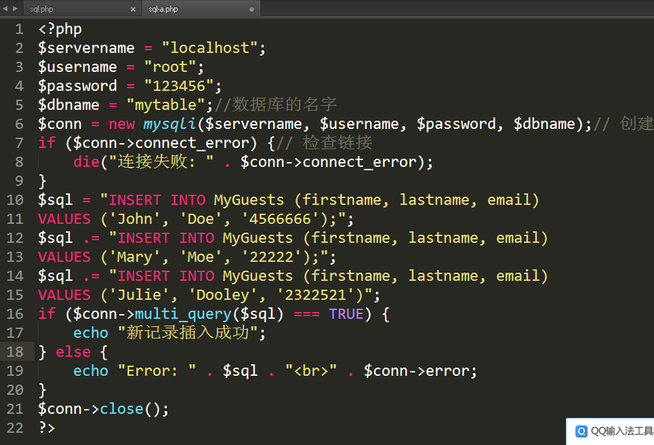Click the closing ?> PHP tag

(47, 428)
